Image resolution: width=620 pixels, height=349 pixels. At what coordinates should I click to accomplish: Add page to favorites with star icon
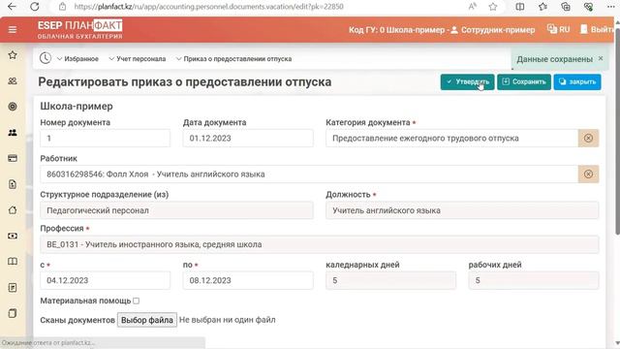tap(493, 7)
